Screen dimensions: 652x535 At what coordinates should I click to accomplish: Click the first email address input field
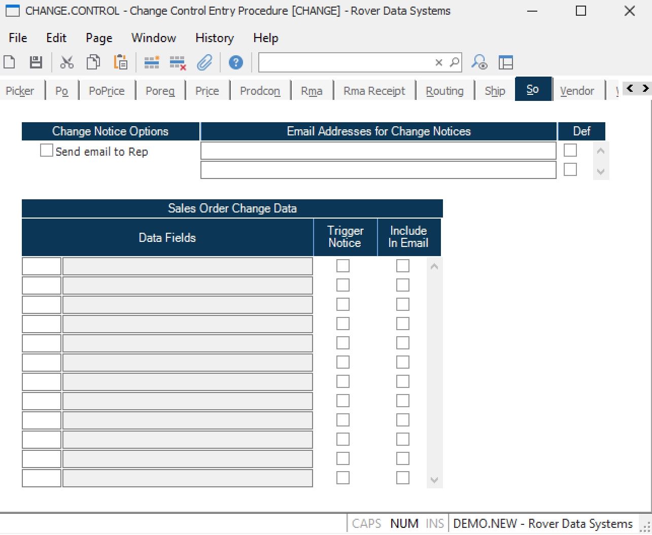[378, 151]
